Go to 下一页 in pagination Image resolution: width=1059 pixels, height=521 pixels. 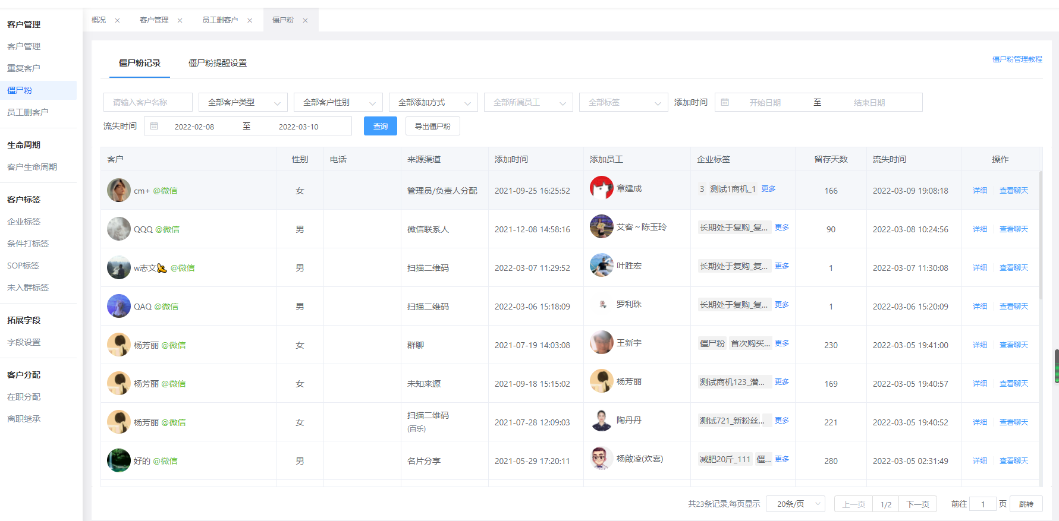click(x=917, y=504)
